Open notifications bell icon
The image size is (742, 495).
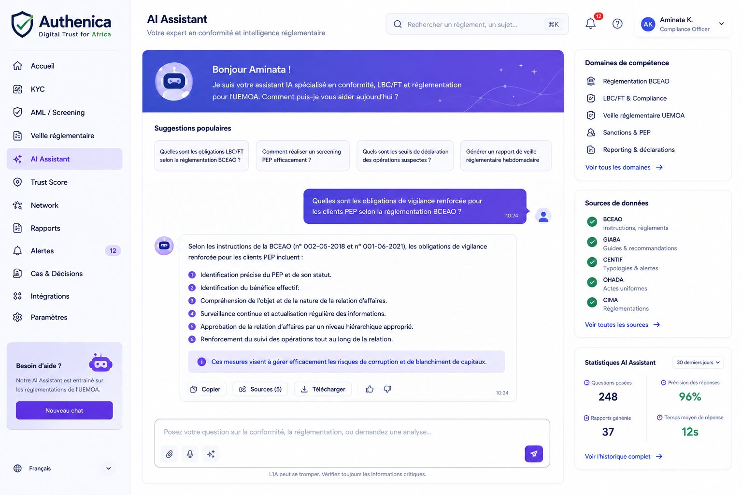click(590, 23)
